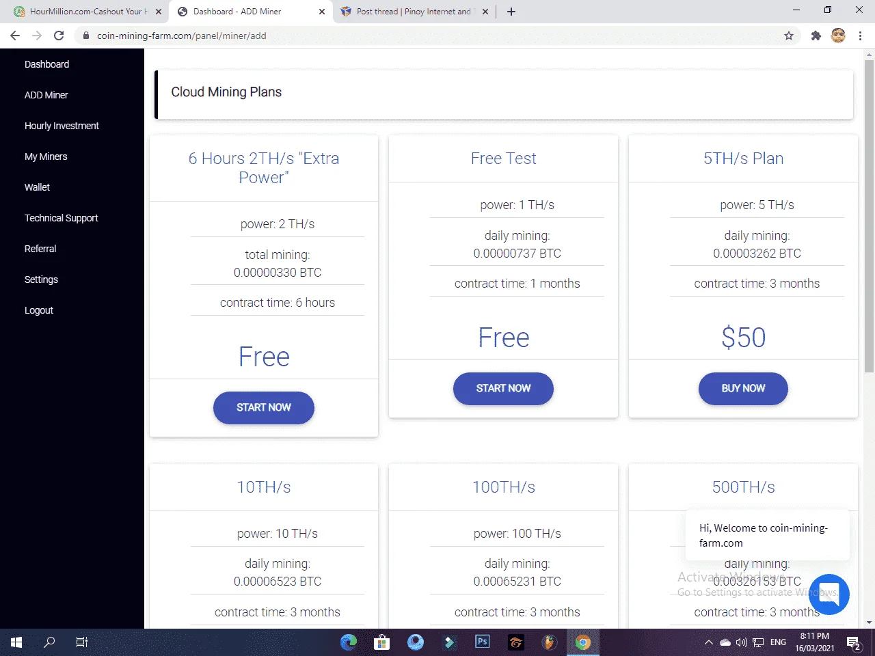Click the 0.00003262 BTC daily mining value

[x=757, y=254]
